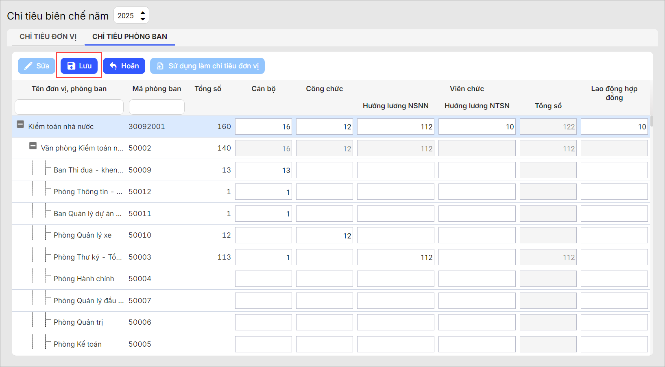Collapse the Kiểm toán nhà nước tree node
The image size is (665, 367).
click(20, 125)
